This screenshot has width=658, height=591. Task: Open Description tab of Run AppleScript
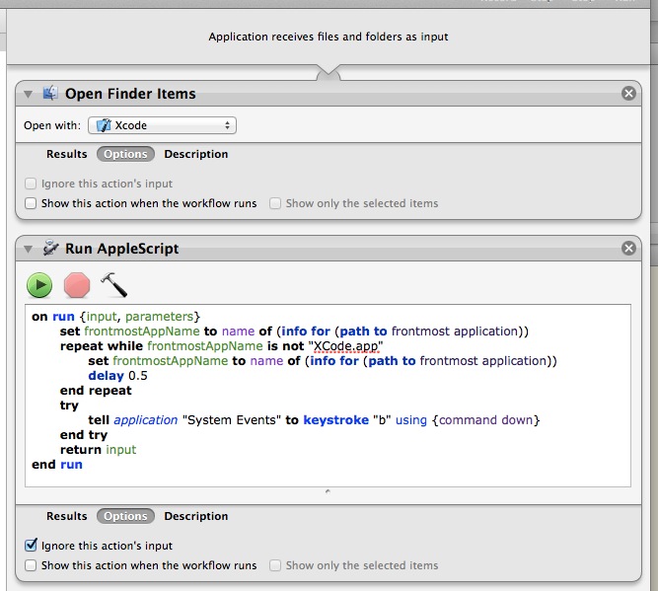click(x=196, y=516)
